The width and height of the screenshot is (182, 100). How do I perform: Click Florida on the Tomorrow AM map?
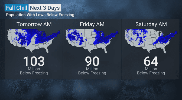click(x=47, y=50)
